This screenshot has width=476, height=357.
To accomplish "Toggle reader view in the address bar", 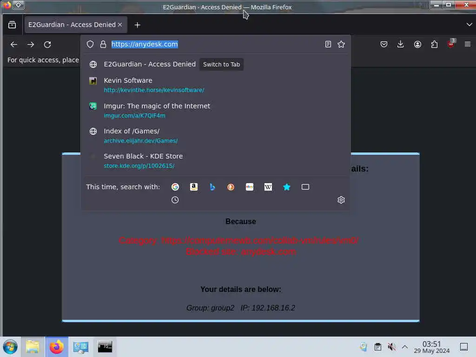I will tap(328, 44).
